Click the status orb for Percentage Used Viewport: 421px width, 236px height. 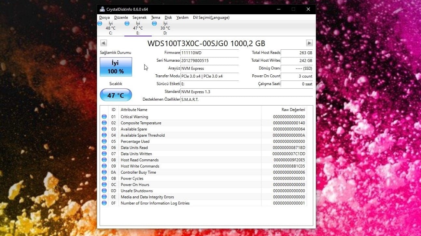104,141
